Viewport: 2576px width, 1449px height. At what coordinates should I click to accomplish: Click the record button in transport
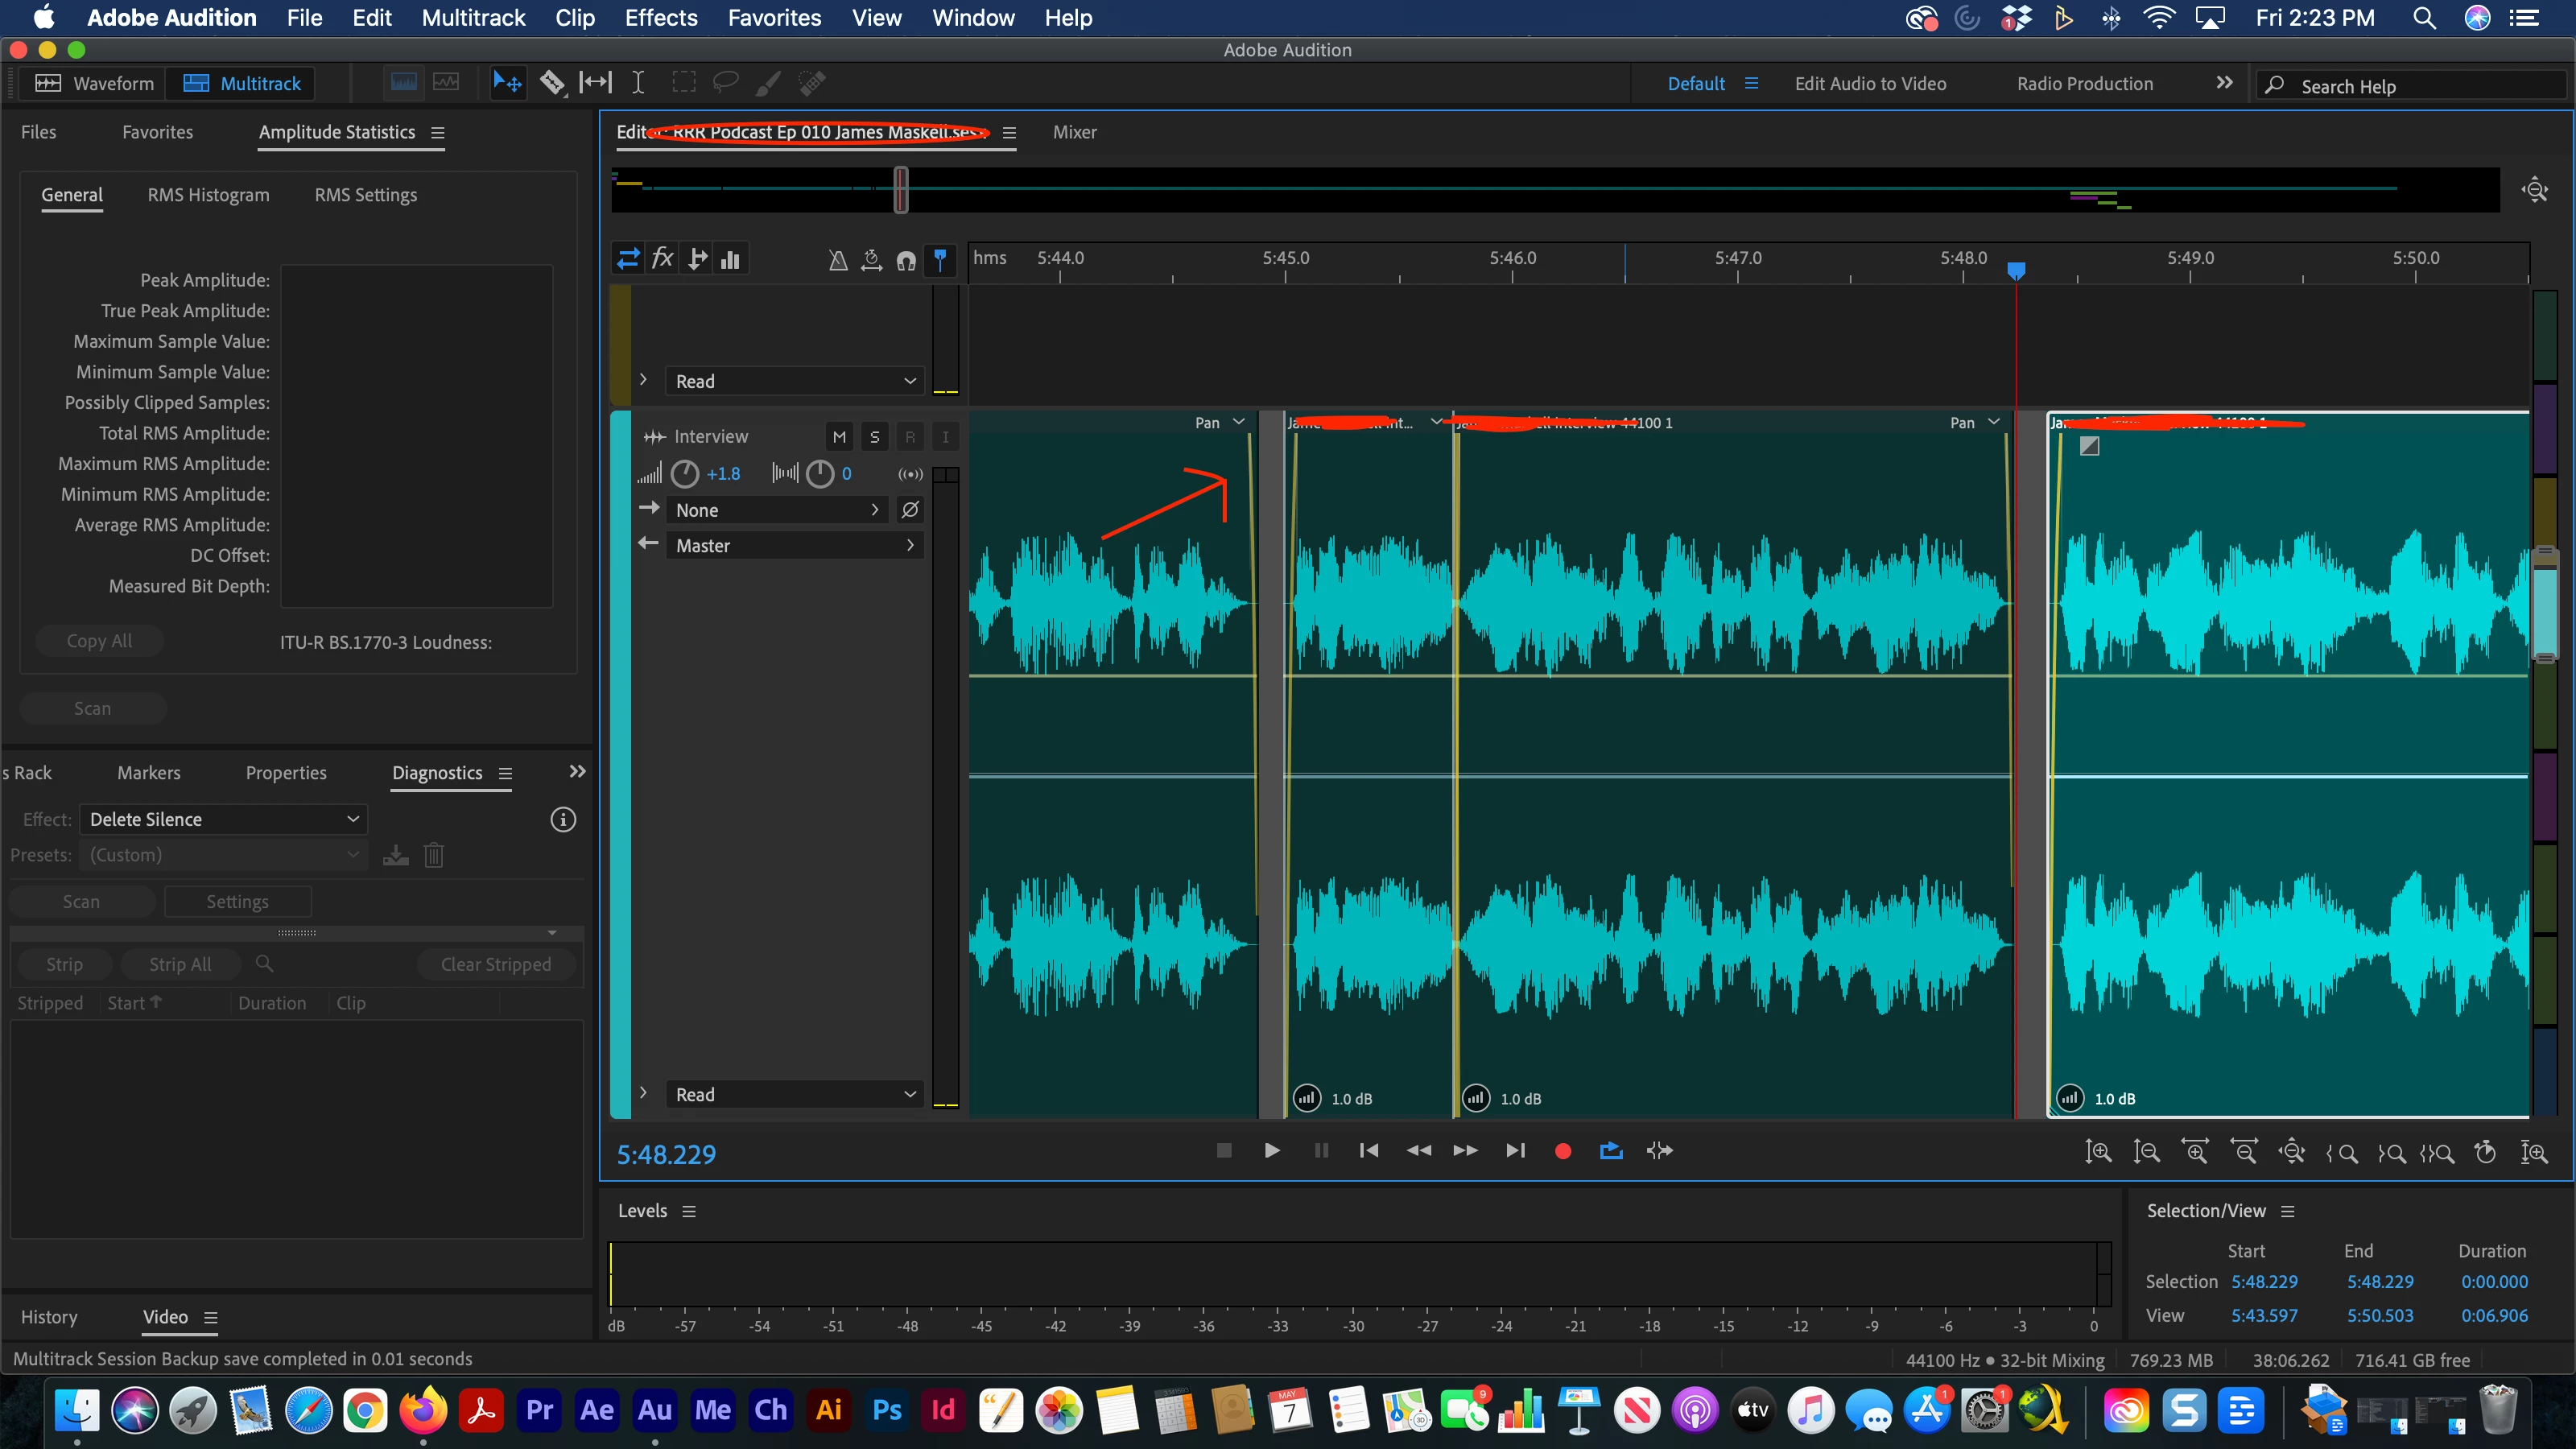[1563, 1151]
